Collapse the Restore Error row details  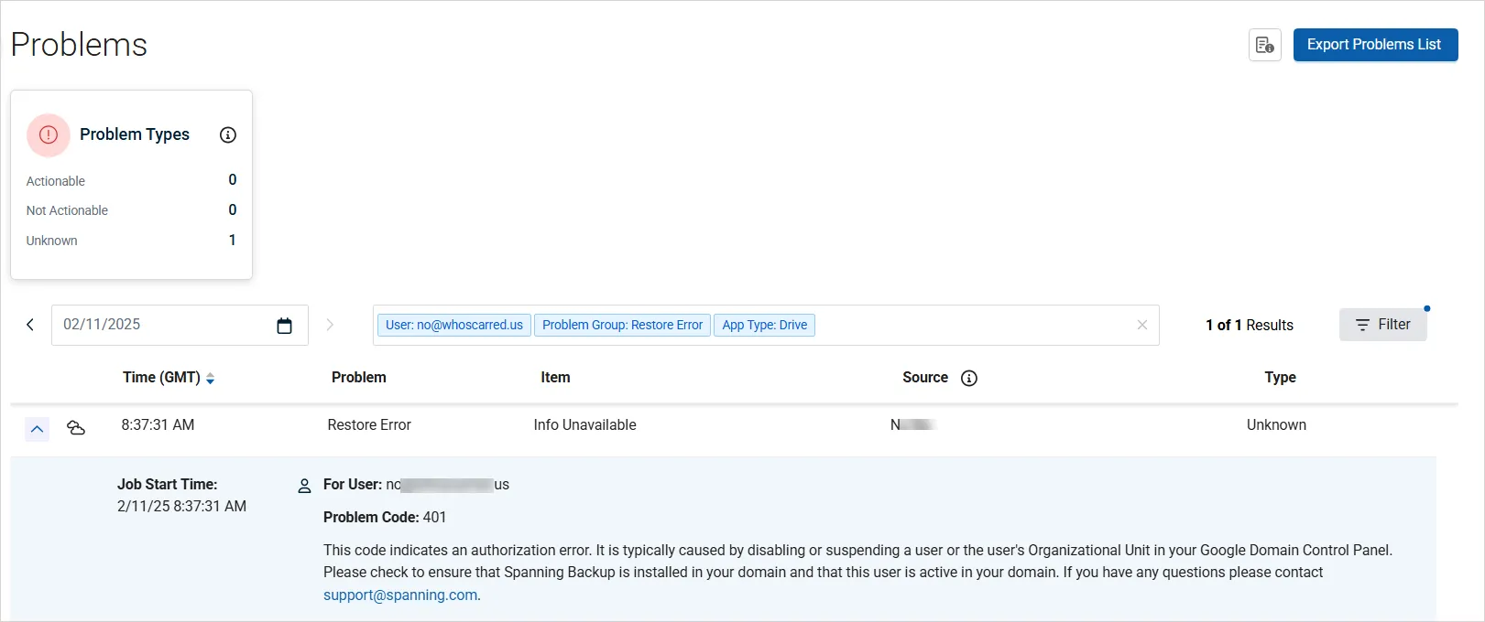[x=37, y=428]
